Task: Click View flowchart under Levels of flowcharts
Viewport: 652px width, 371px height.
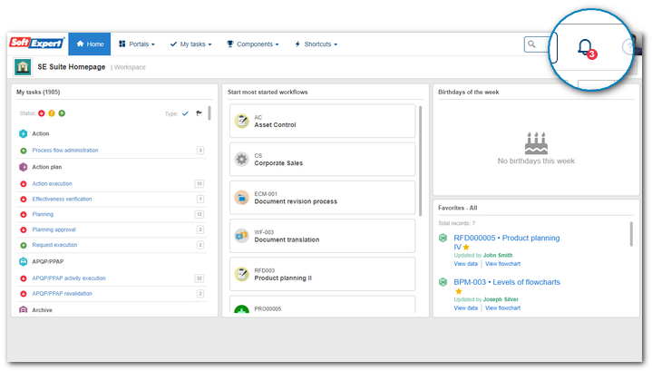Action: (502, 308)
